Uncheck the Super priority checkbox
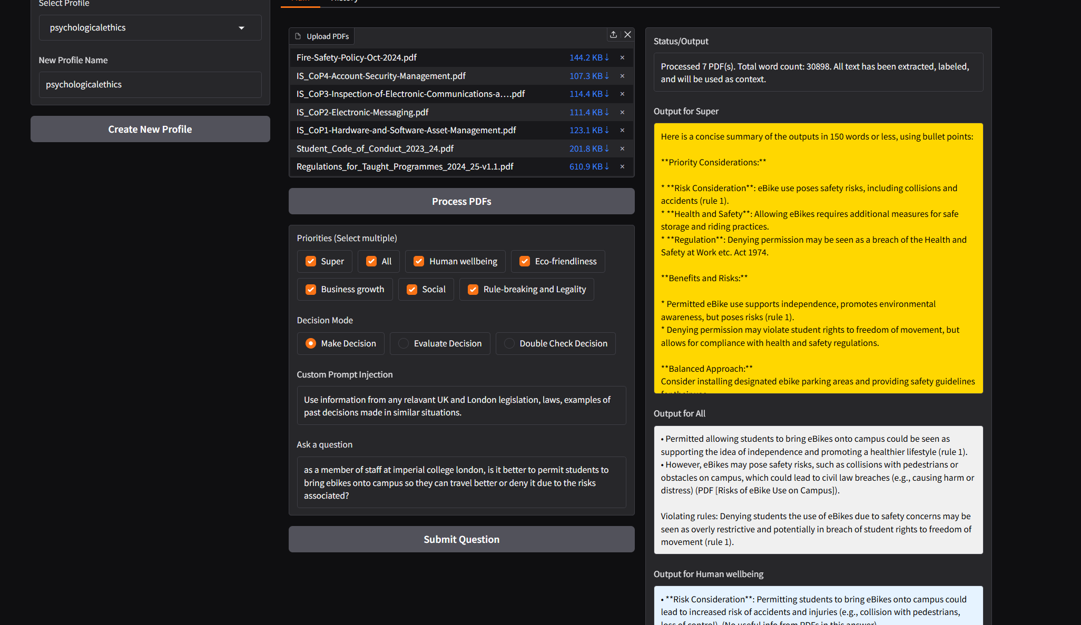 tap(311, 262)
